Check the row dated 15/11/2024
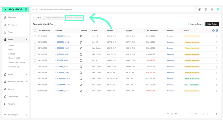 point(35,79)
